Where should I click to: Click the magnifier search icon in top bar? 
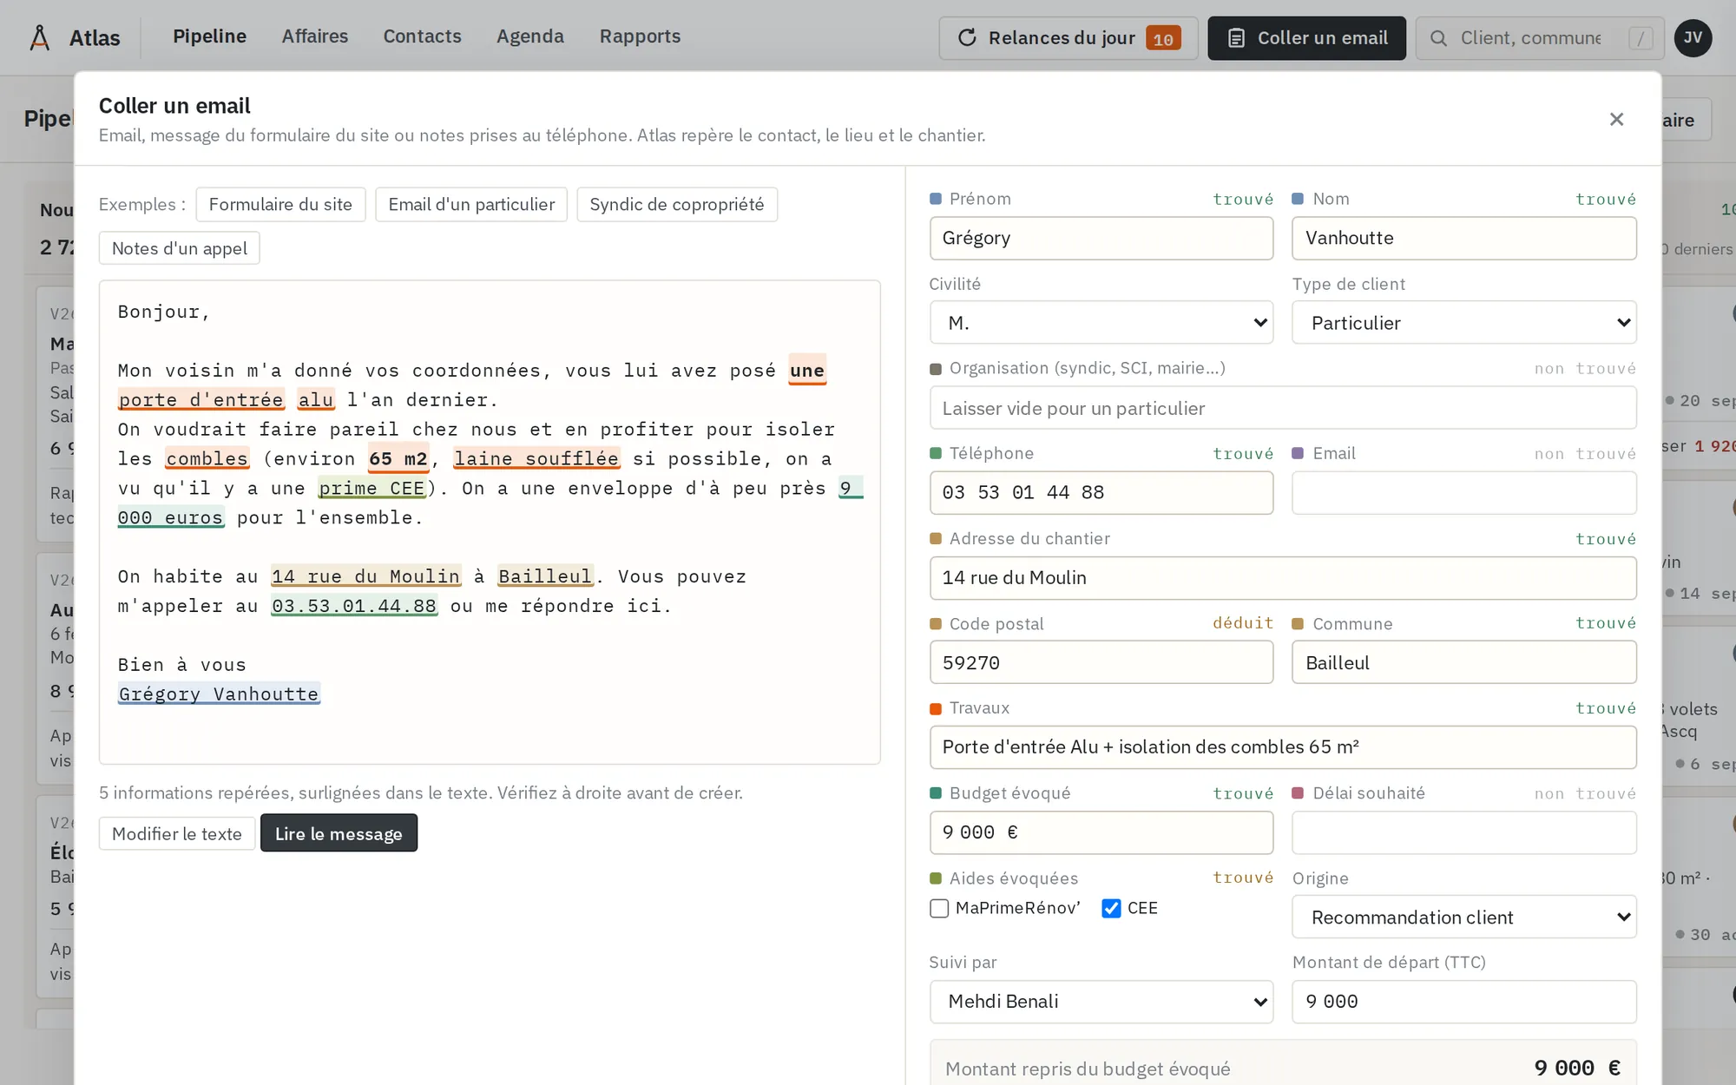(x=1438, y=38)
